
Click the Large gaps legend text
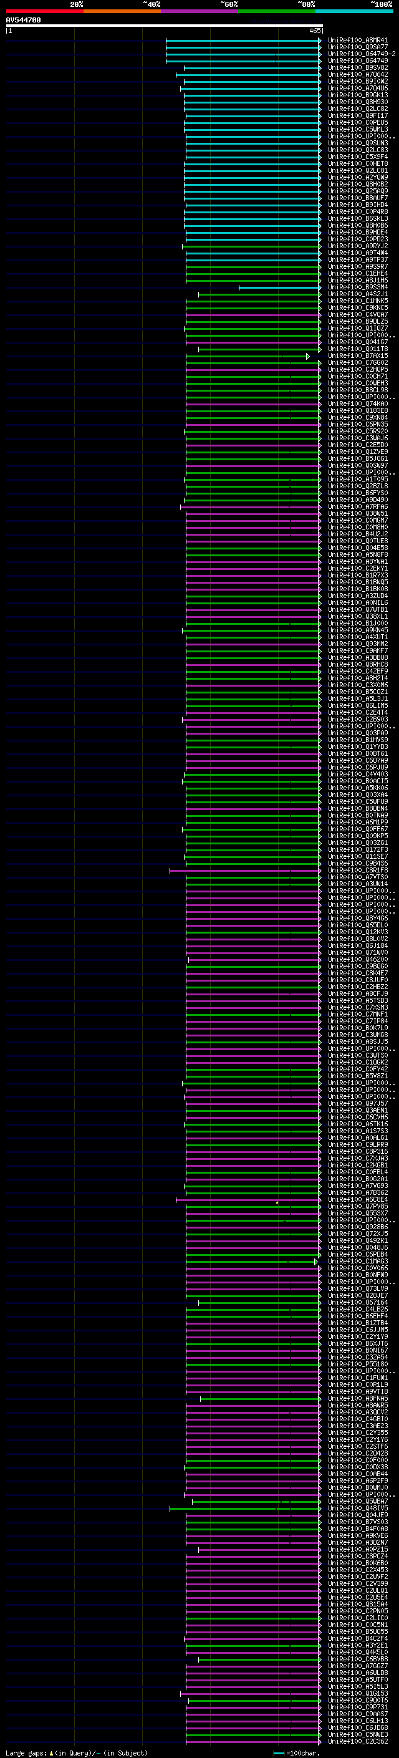(26, 1753)
